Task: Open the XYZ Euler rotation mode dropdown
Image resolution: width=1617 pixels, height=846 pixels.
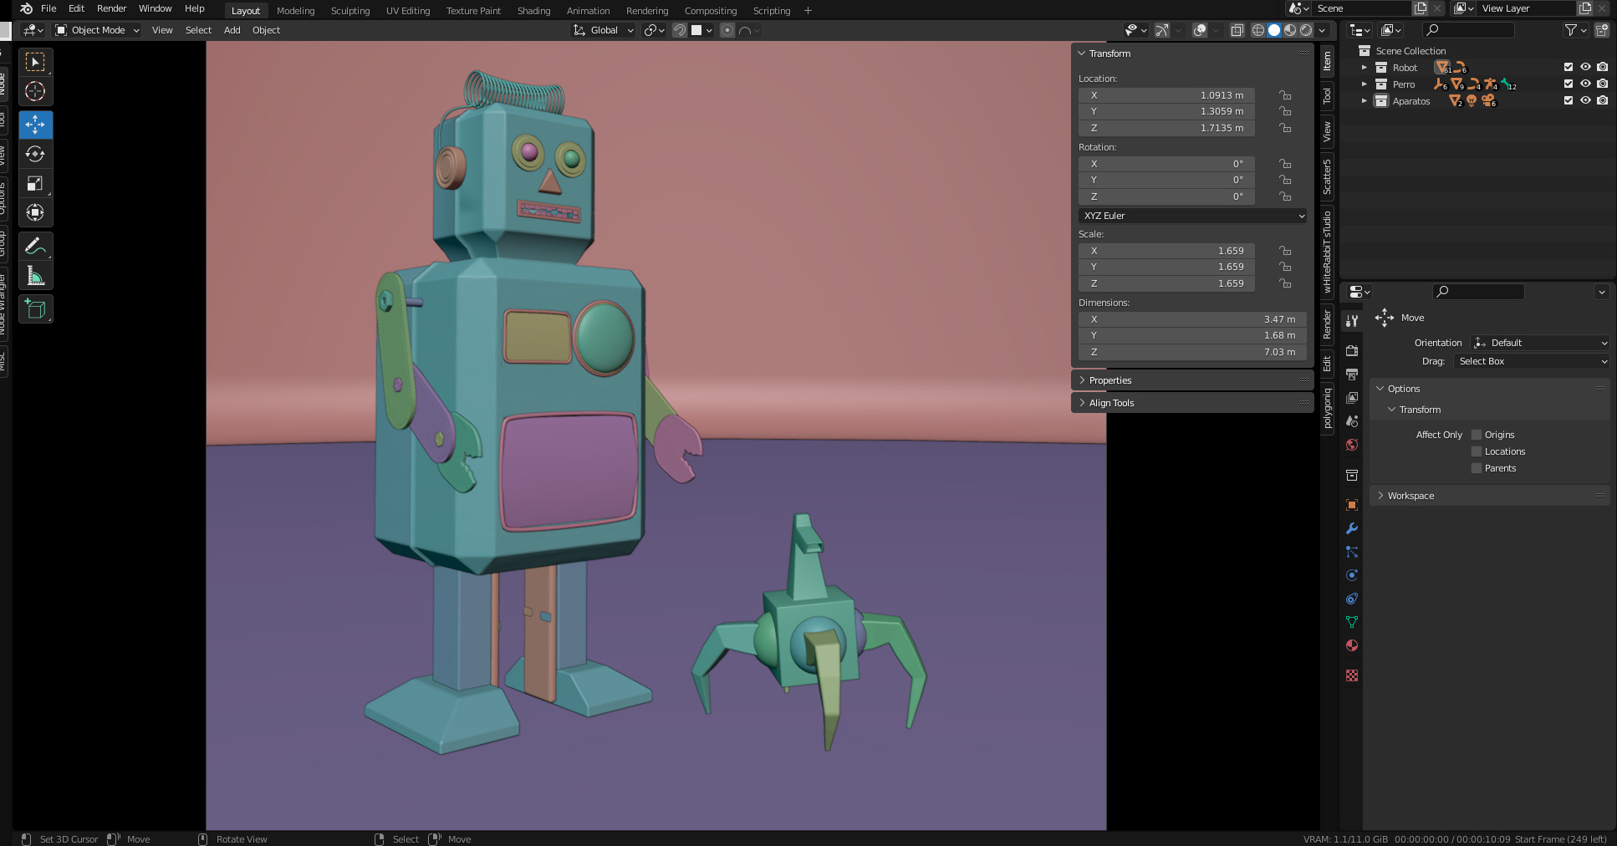Action: click(x=1192, y=216)
